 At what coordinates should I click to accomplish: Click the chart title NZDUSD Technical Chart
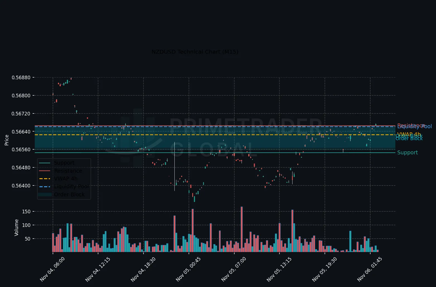[x=195, y=52]
